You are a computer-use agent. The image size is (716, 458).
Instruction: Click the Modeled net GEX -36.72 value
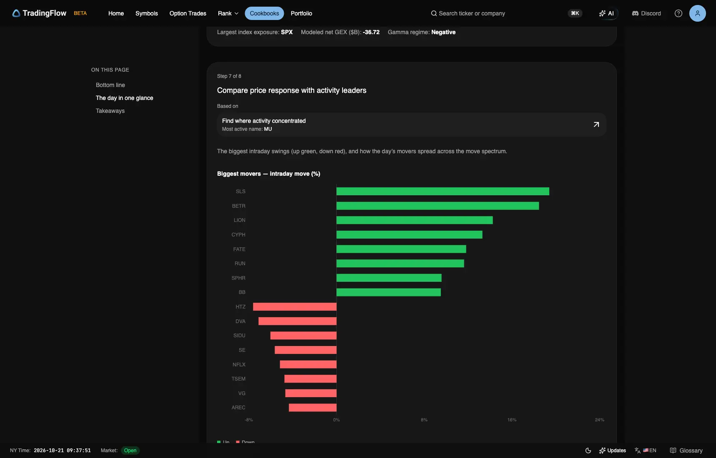tap(371, 32)
